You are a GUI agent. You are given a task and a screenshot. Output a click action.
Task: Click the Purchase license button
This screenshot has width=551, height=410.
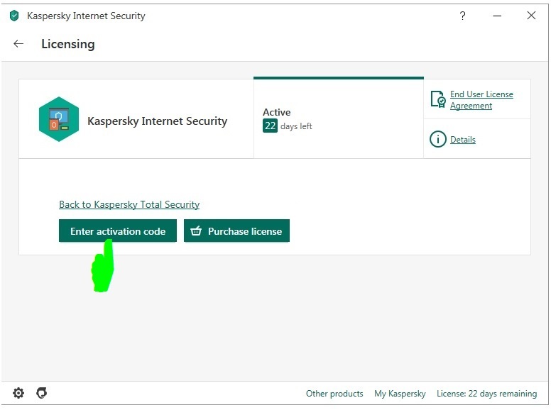[236, 231]
